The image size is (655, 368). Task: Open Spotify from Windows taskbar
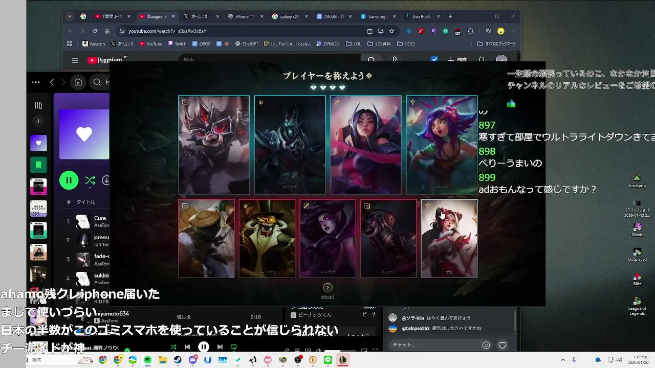(147, 360)
